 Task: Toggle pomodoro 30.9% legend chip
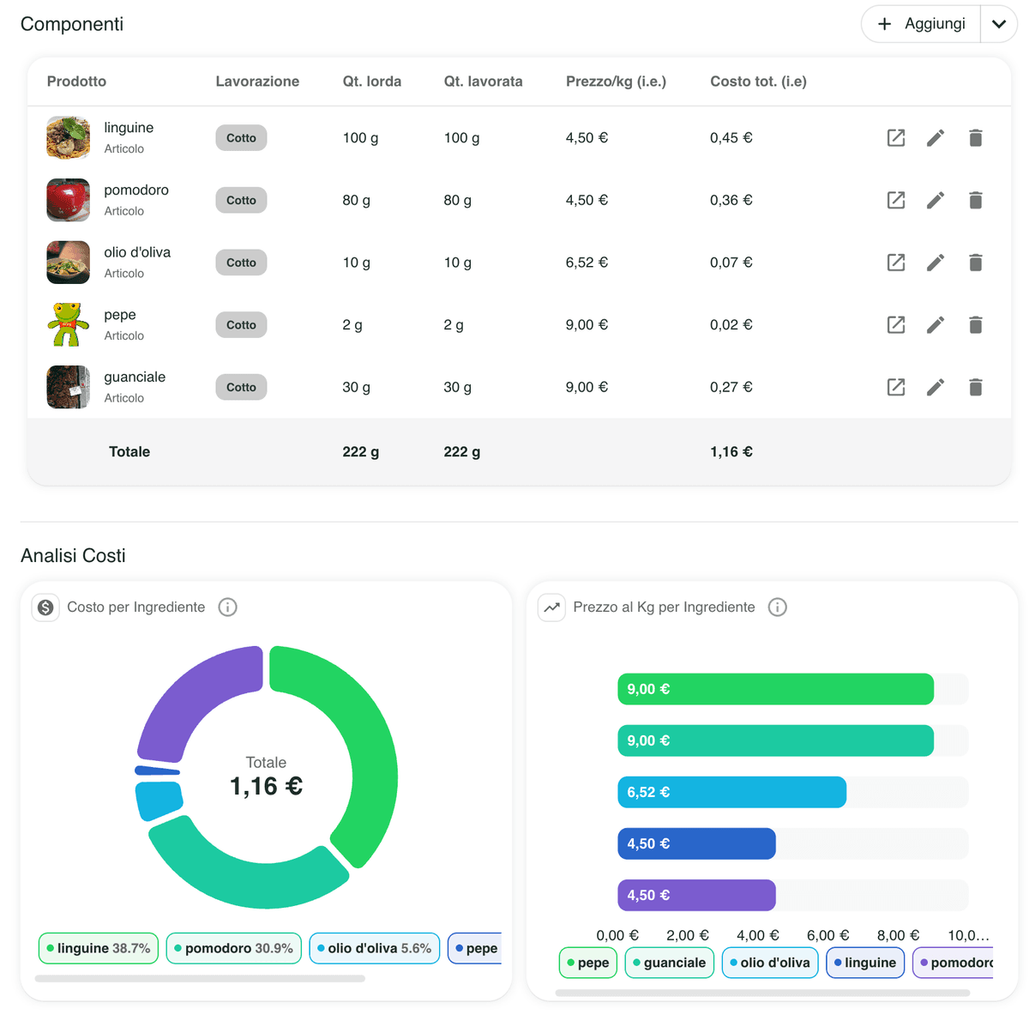(233, 948)
